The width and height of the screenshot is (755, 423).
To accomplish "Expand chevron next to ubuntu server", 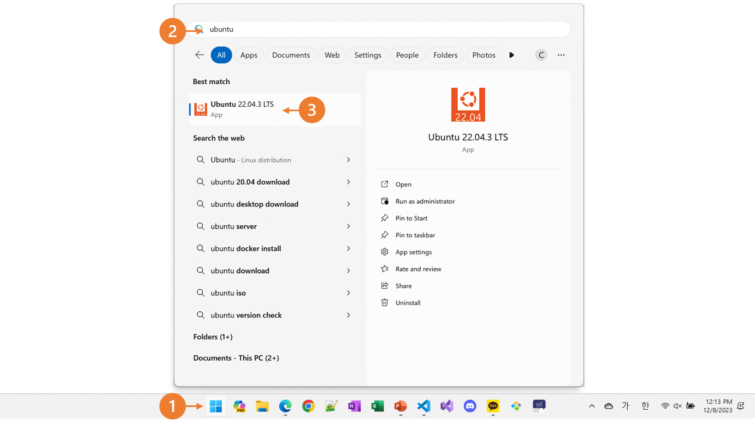I will pyautogui.click(x=349, y=226).
